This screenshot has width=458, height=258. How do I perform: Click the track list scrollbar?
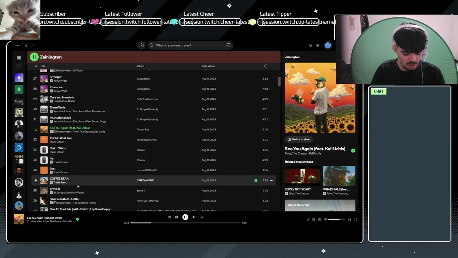[x=279, y=82]
